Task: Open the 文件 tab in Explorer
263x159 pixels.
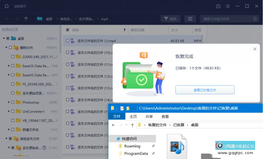Action: pos(117,116)
